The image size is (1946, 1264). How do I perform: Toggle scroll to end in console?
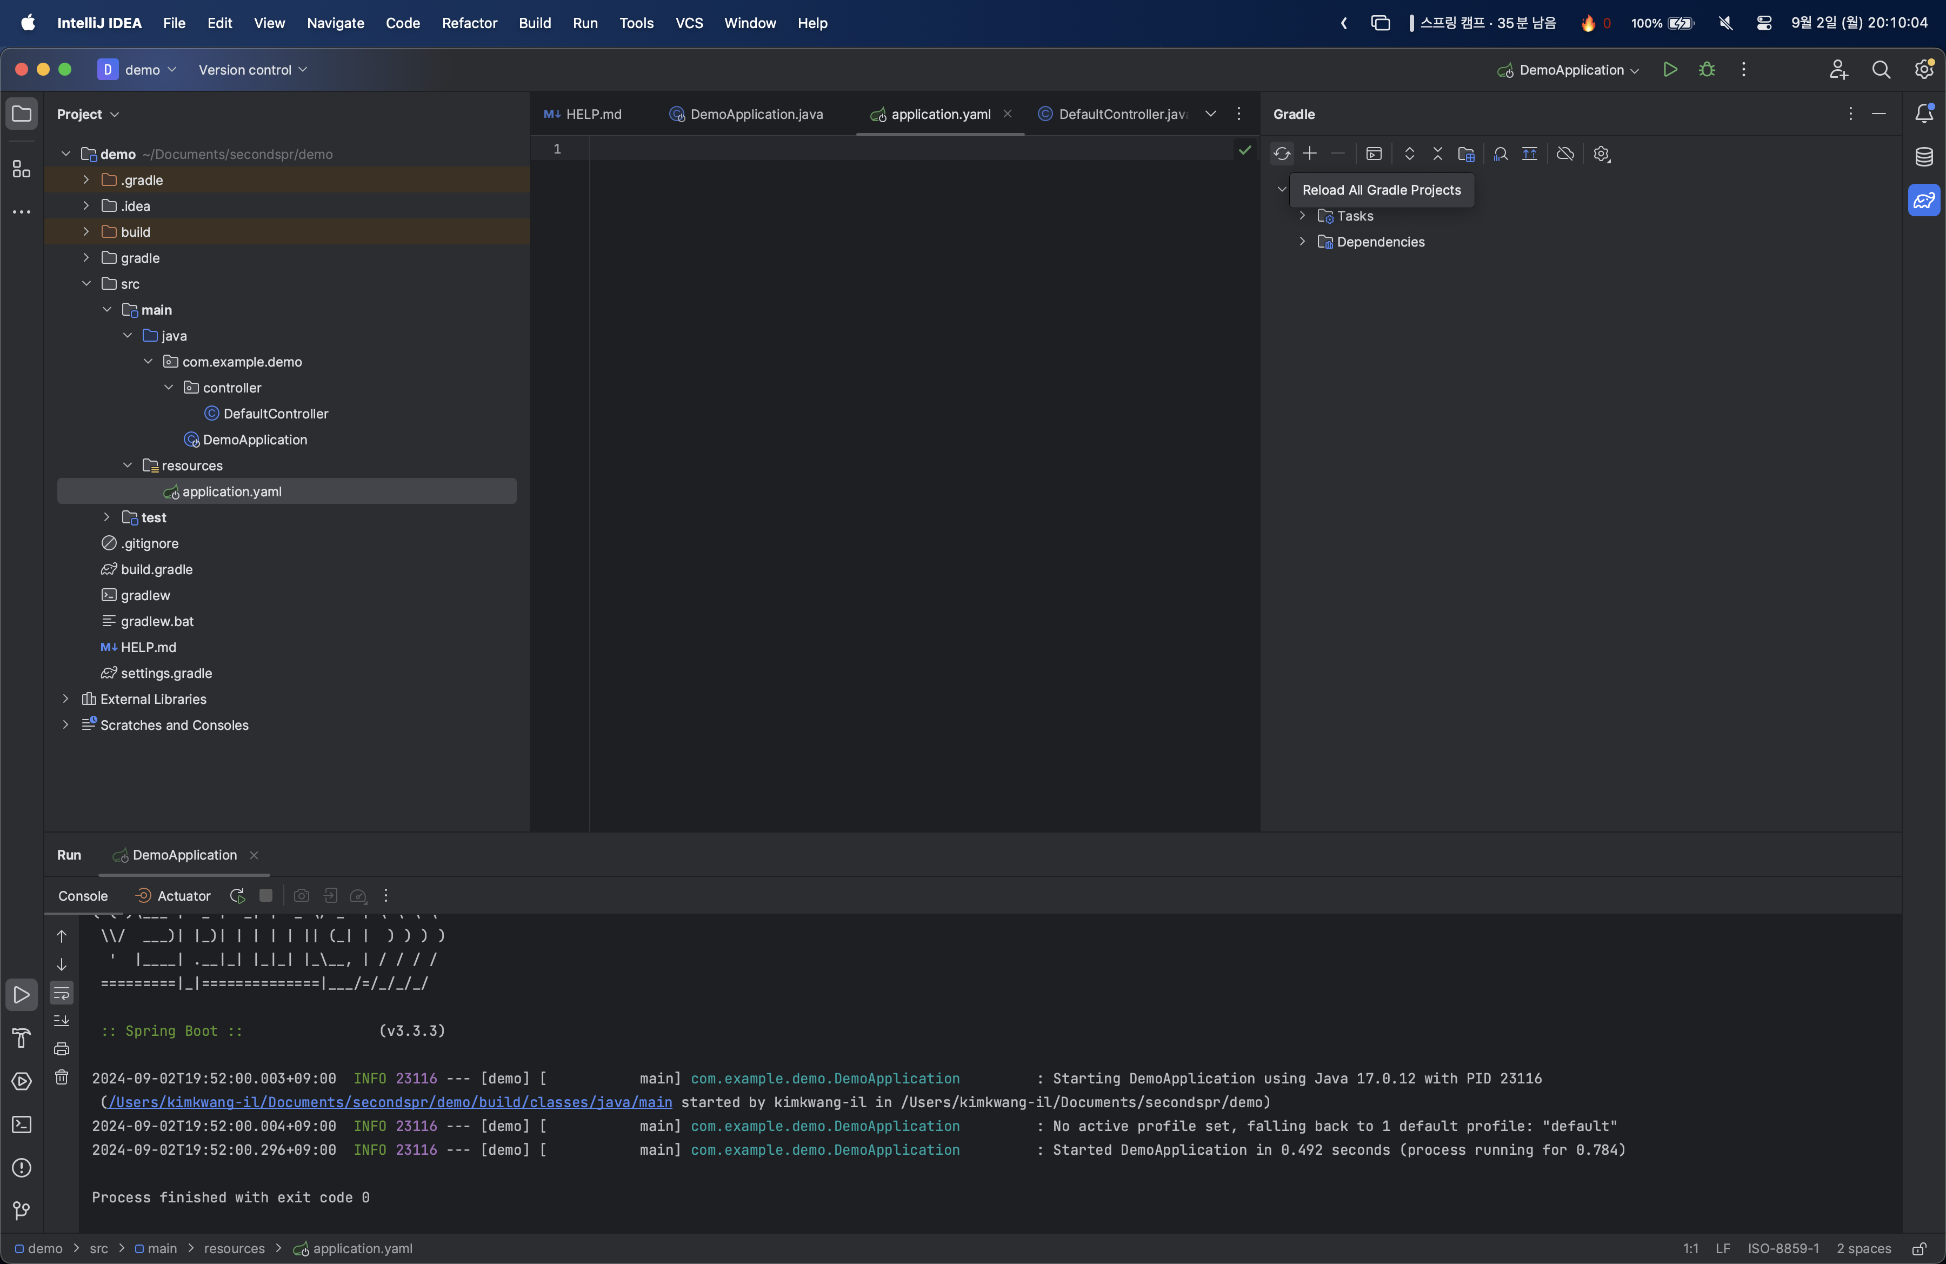pos(61,1021)
